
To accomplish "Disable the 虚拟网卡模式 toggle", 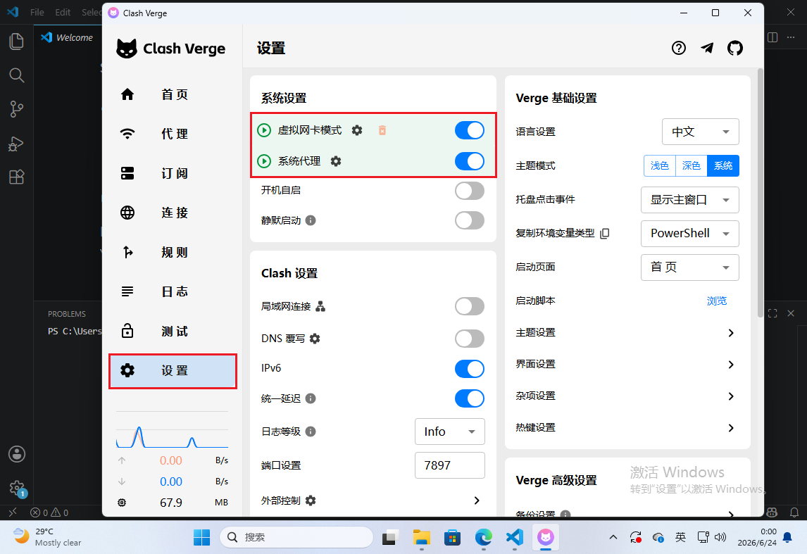I will click(x=470, y=131).
